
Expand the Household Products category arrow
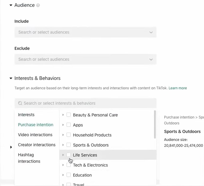tap(63, 135)
